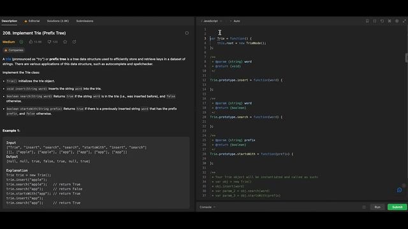Open editor settings gear icon

[x=397, y=21]
